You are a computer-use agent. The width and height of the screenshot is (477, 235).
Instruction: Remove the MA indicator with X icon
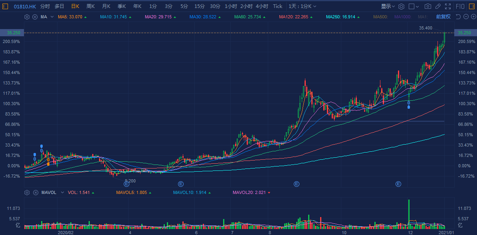(35, 17)
